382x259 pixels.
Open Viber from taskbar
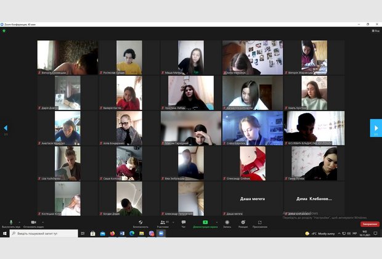coord(152,233)
